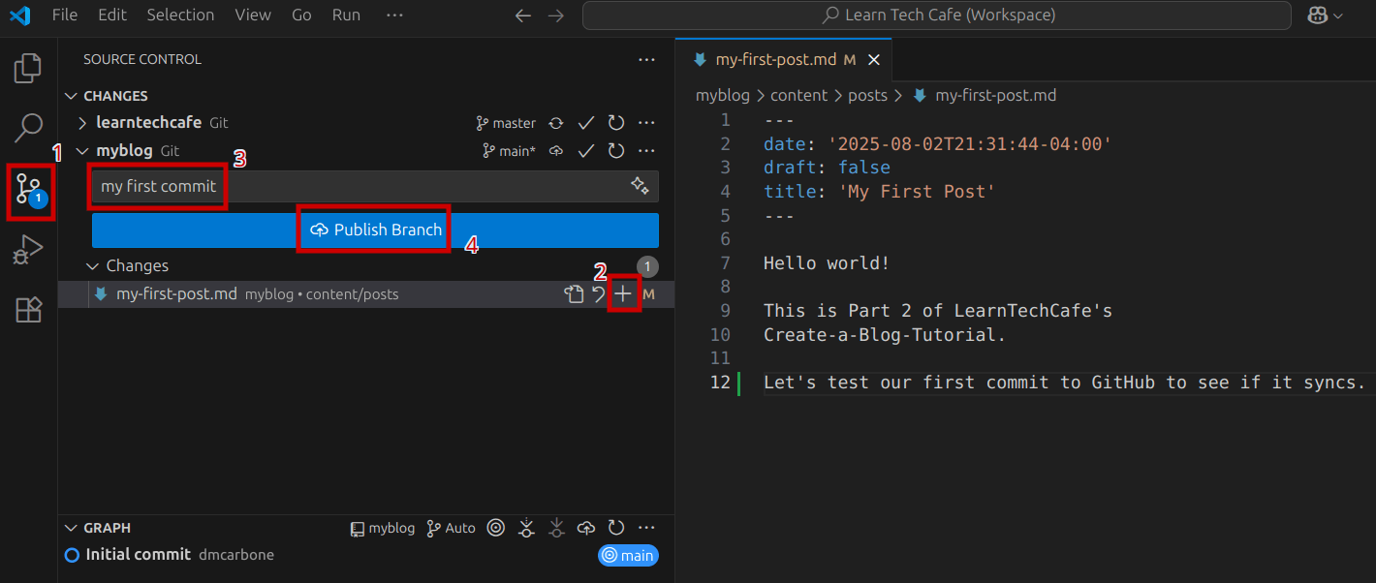Publish branch cloud icon in Graph toolbar
This screenshot has height=583, width=1376.
point(586,528)
